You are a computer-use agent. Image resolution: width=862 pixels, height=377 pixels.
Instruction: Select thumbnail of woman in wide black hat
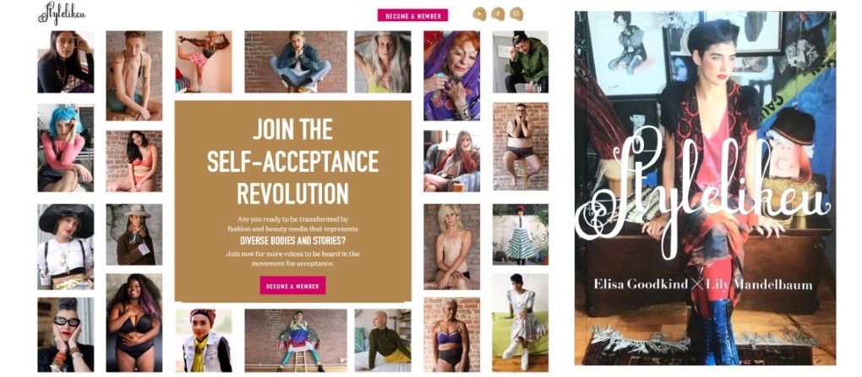65,247
